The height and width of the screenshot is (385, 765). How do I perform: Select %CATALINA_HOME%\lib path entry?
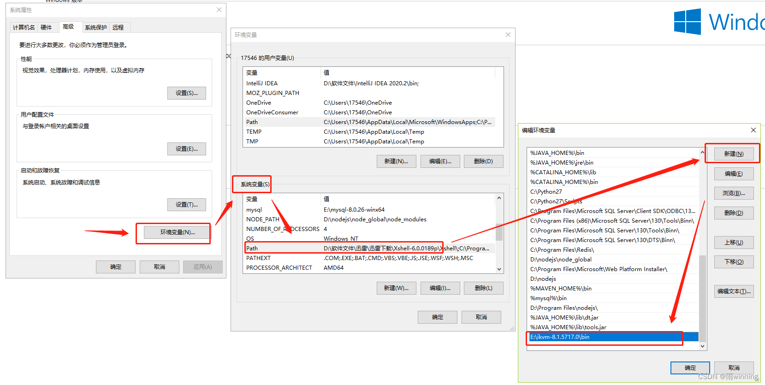coord(613,172)
